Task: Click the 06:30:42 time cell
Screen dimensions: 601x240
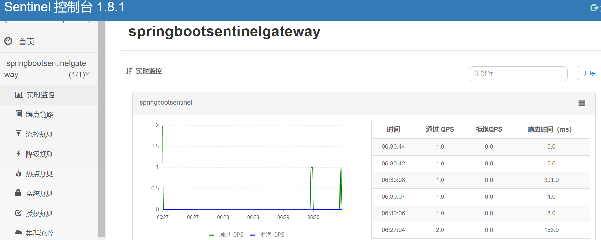Action: click(x=393, y=164)
